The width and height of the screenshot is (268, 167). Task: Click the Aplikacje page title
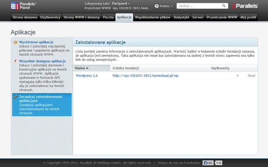pos(23,32)
